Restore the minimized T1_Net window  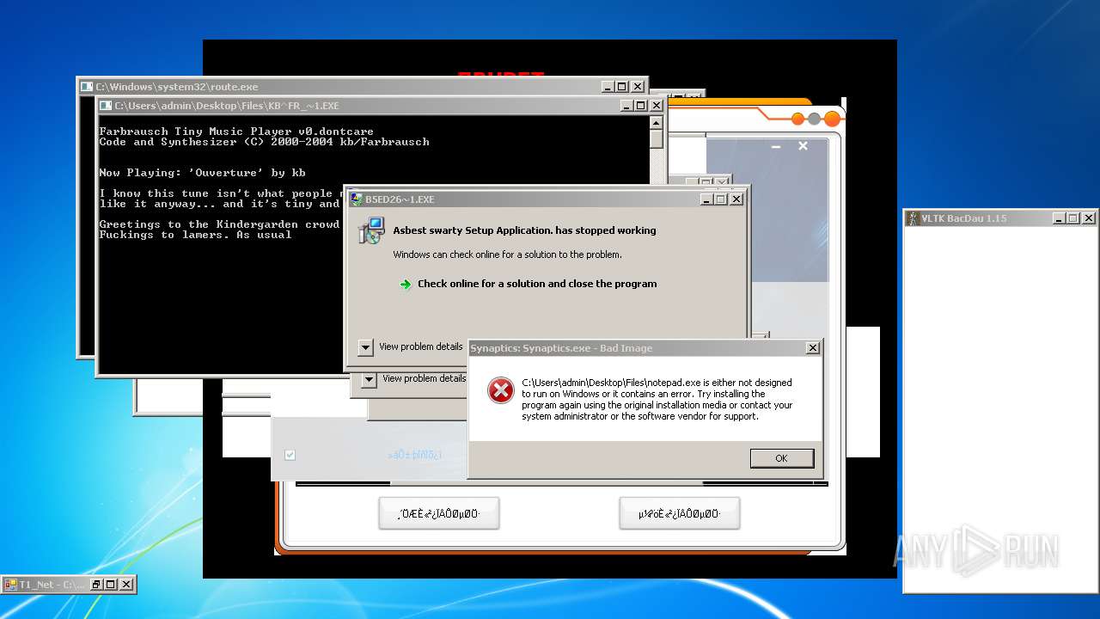click(x=96, y=585)
